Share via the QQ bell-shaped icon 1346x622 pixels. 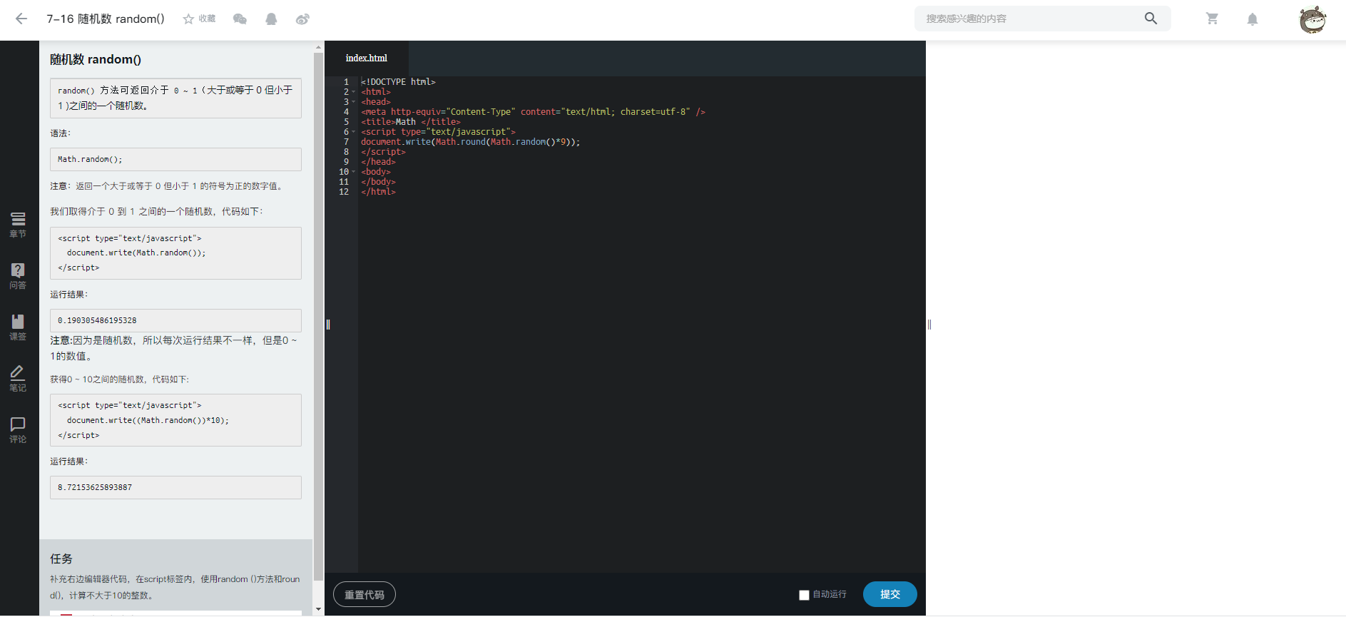271,19
